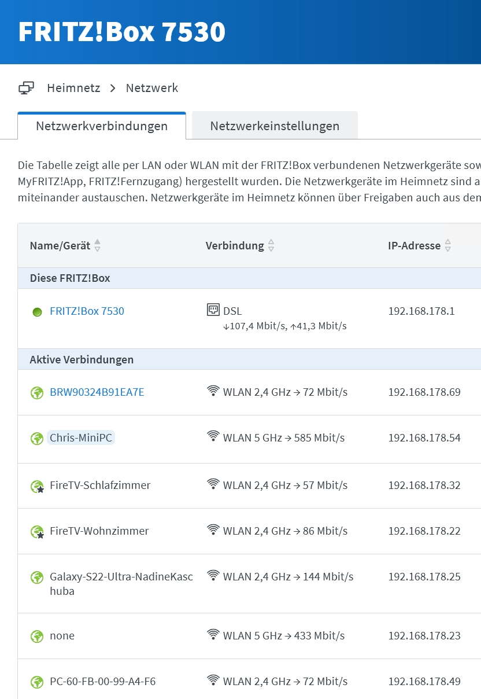Click the WLAN signal icon in the Chris-MiniPC row
The image size is (481, 699).
[x=213, y=437]
